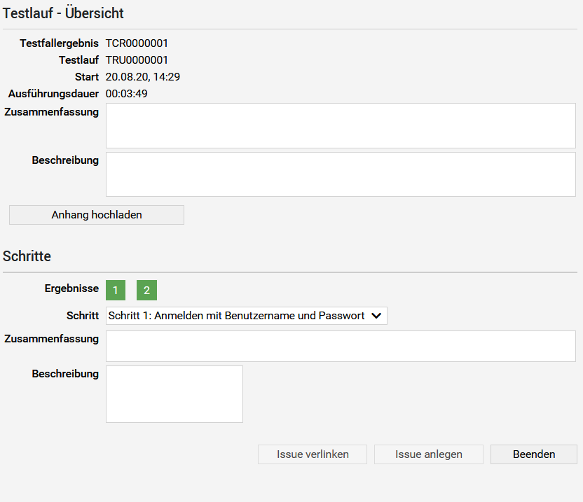Click the Ausführungsdauer label
Viewport: 583px width, 502px height.
(x=53, y=94)
